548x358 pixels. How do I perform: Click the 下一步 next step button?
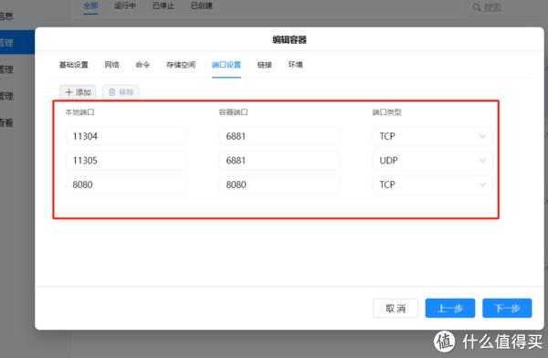click(507, 309)
